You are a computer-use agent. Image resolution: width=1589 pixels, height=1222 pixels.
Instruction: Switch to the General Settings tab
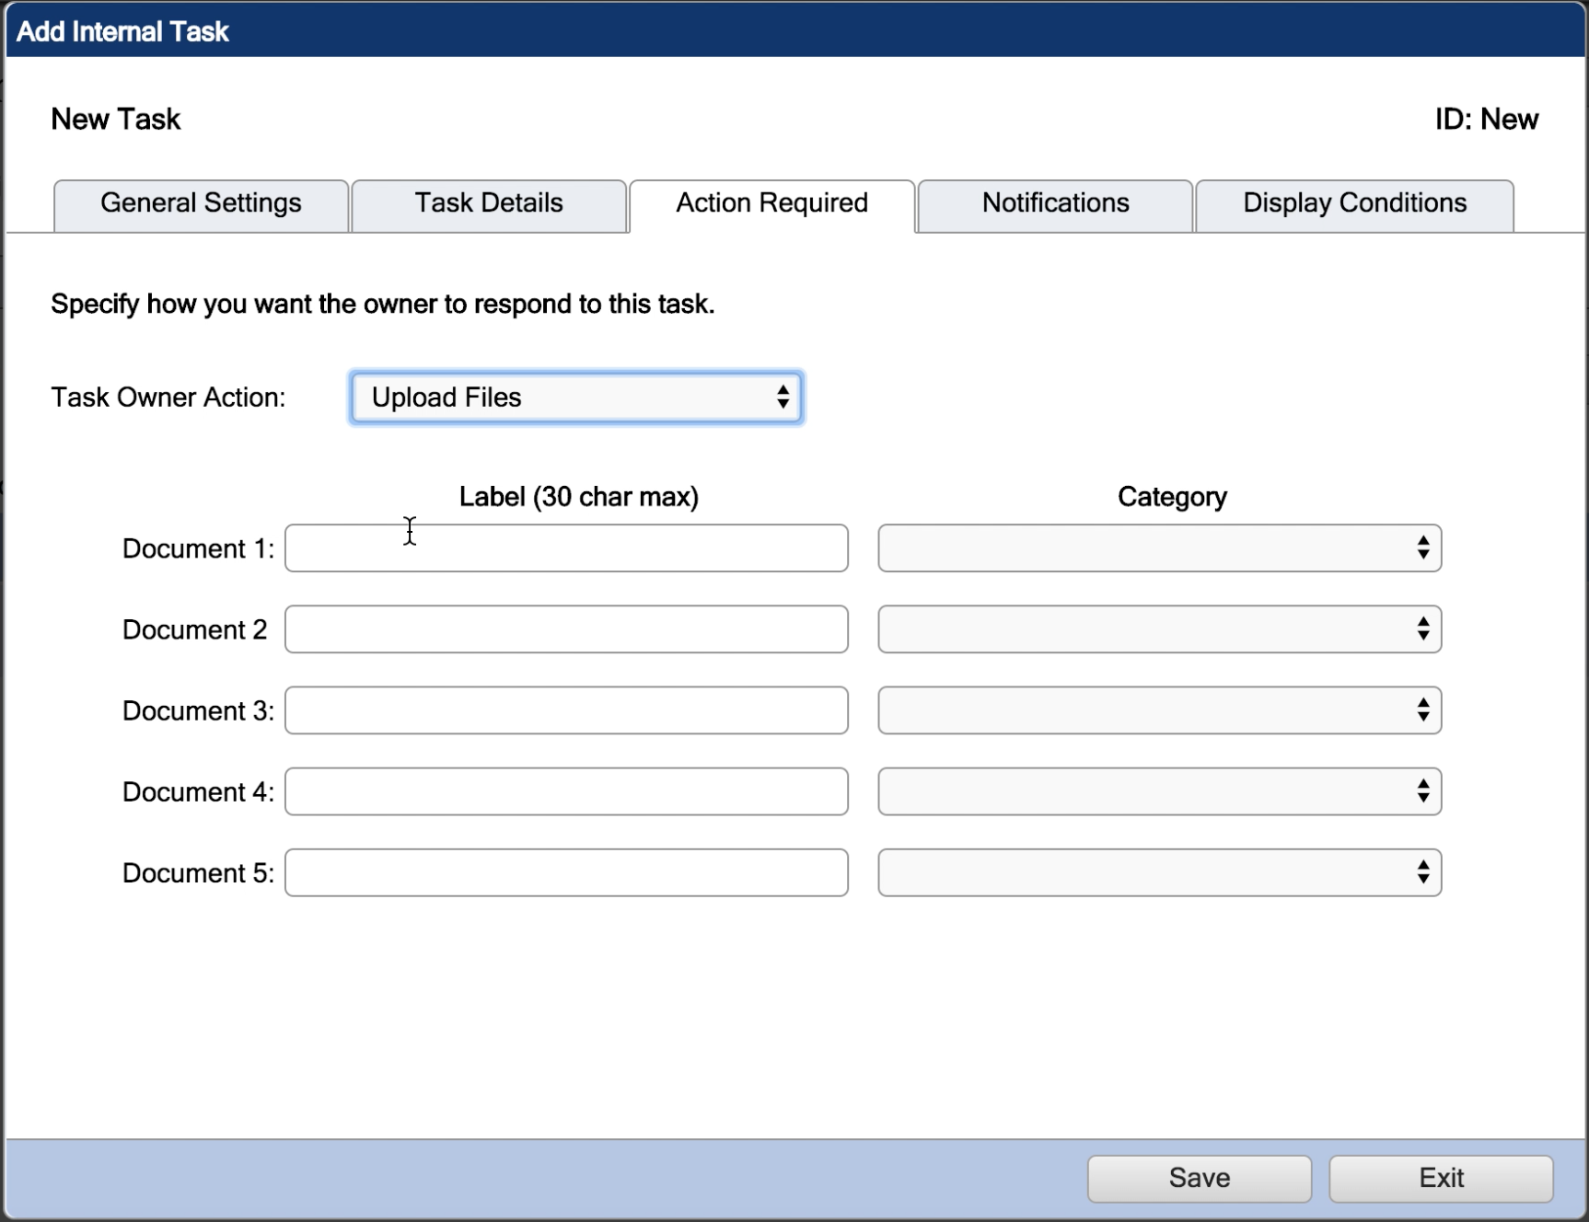200,203
